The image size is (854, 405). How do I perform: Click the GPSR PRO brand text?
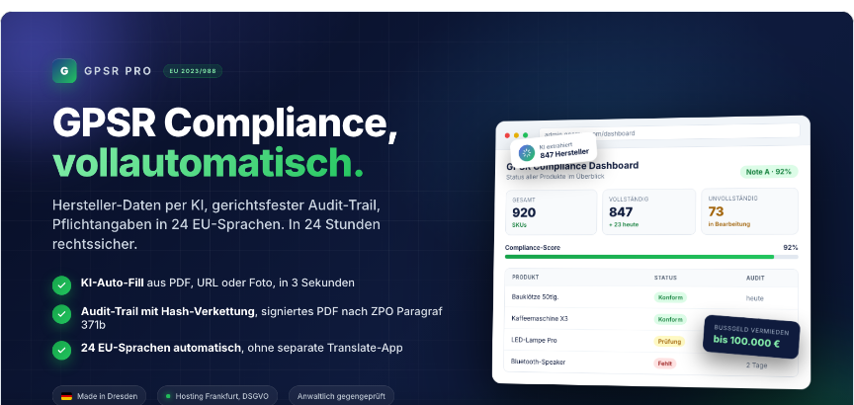119,71
